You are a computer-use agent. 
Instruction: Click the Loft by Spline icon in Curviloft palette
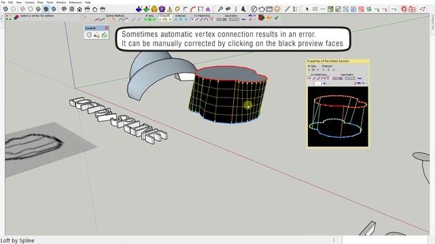click(x=89, y=35)
